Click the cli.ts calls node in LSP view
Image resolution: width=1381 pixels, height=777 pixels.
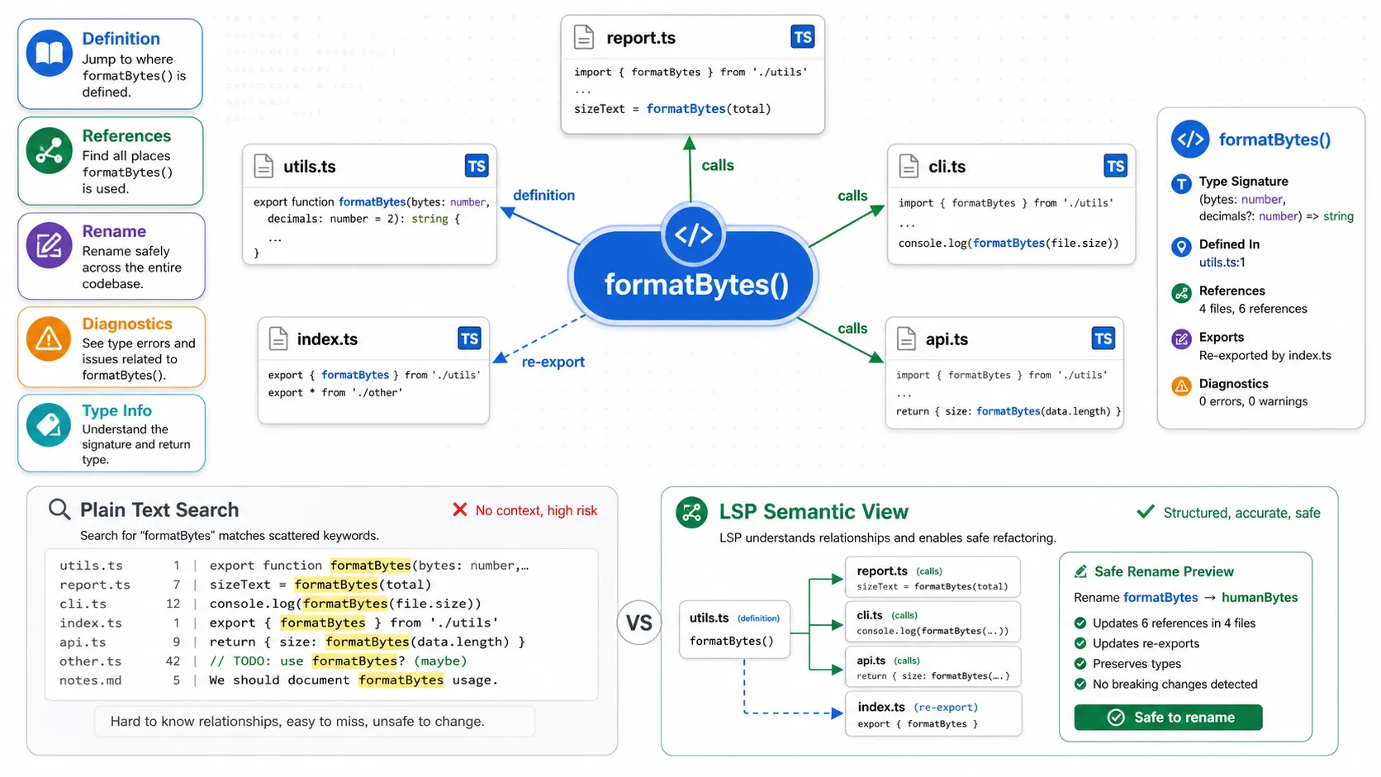(x=933, y=623)
